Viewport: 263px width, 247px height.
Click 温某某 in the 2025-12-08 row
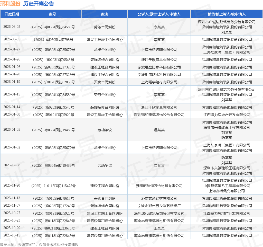click(159, 165)
